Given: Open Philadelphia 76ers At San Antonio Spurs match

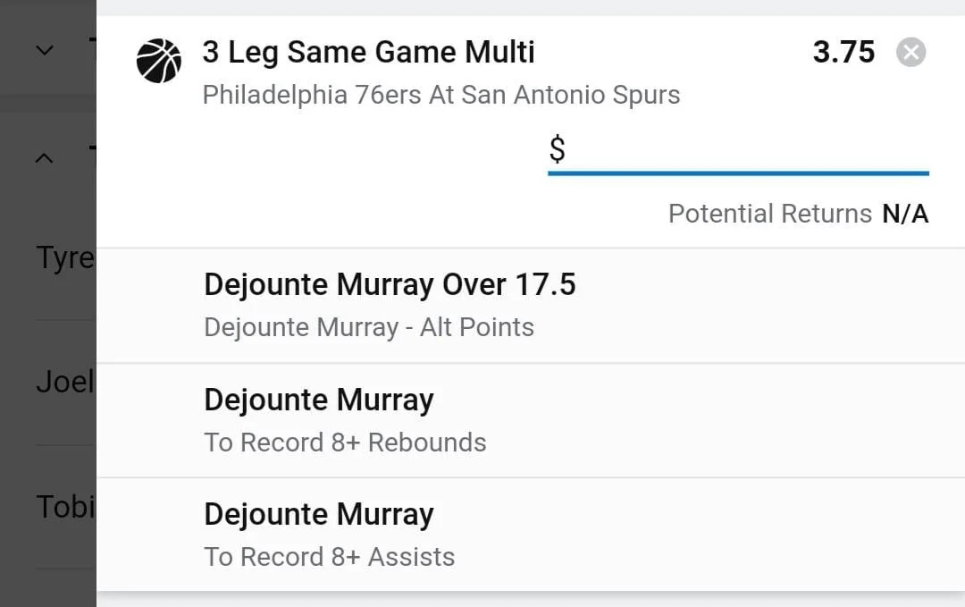Looking at the screenshot, I should pos(441,95).
